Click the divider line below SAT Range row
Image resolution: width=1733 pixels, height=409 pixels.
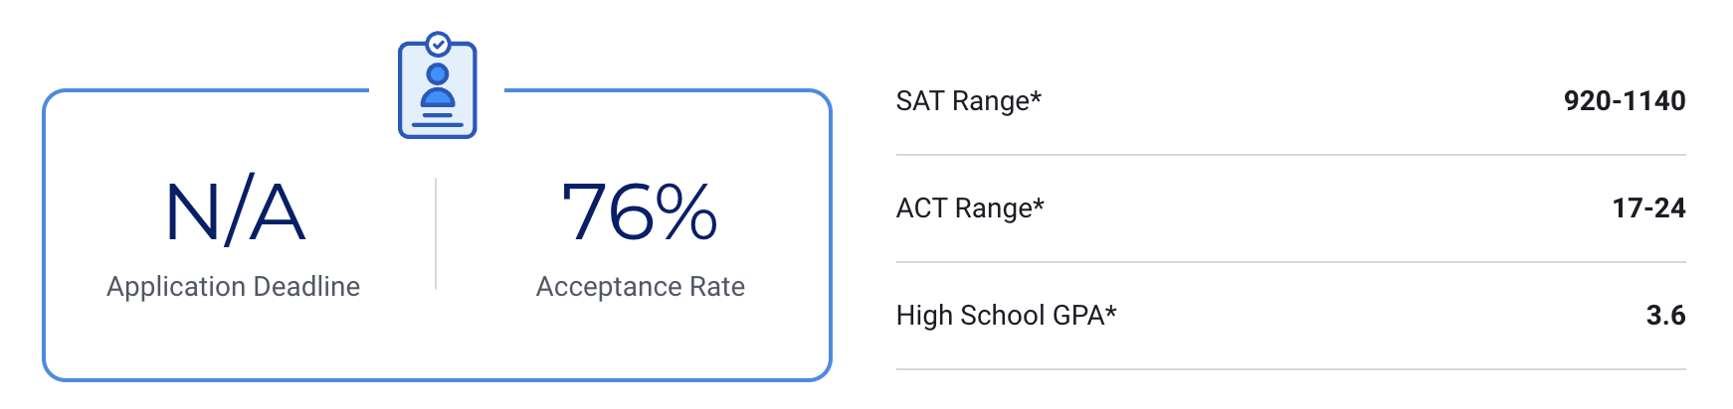point(1290,155)
